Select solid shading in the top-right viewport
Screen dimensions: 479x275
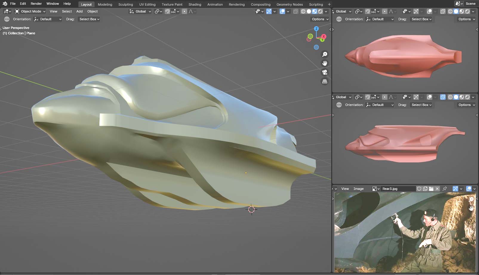(456, 11)
